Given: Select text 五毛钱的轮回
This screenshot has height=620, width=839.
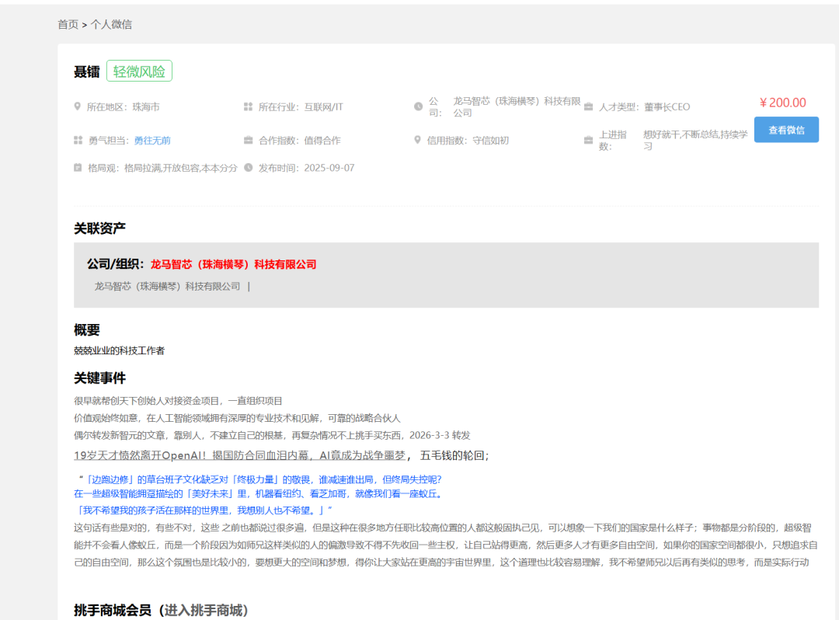Looking at the screenshot, I should point(453,456).
